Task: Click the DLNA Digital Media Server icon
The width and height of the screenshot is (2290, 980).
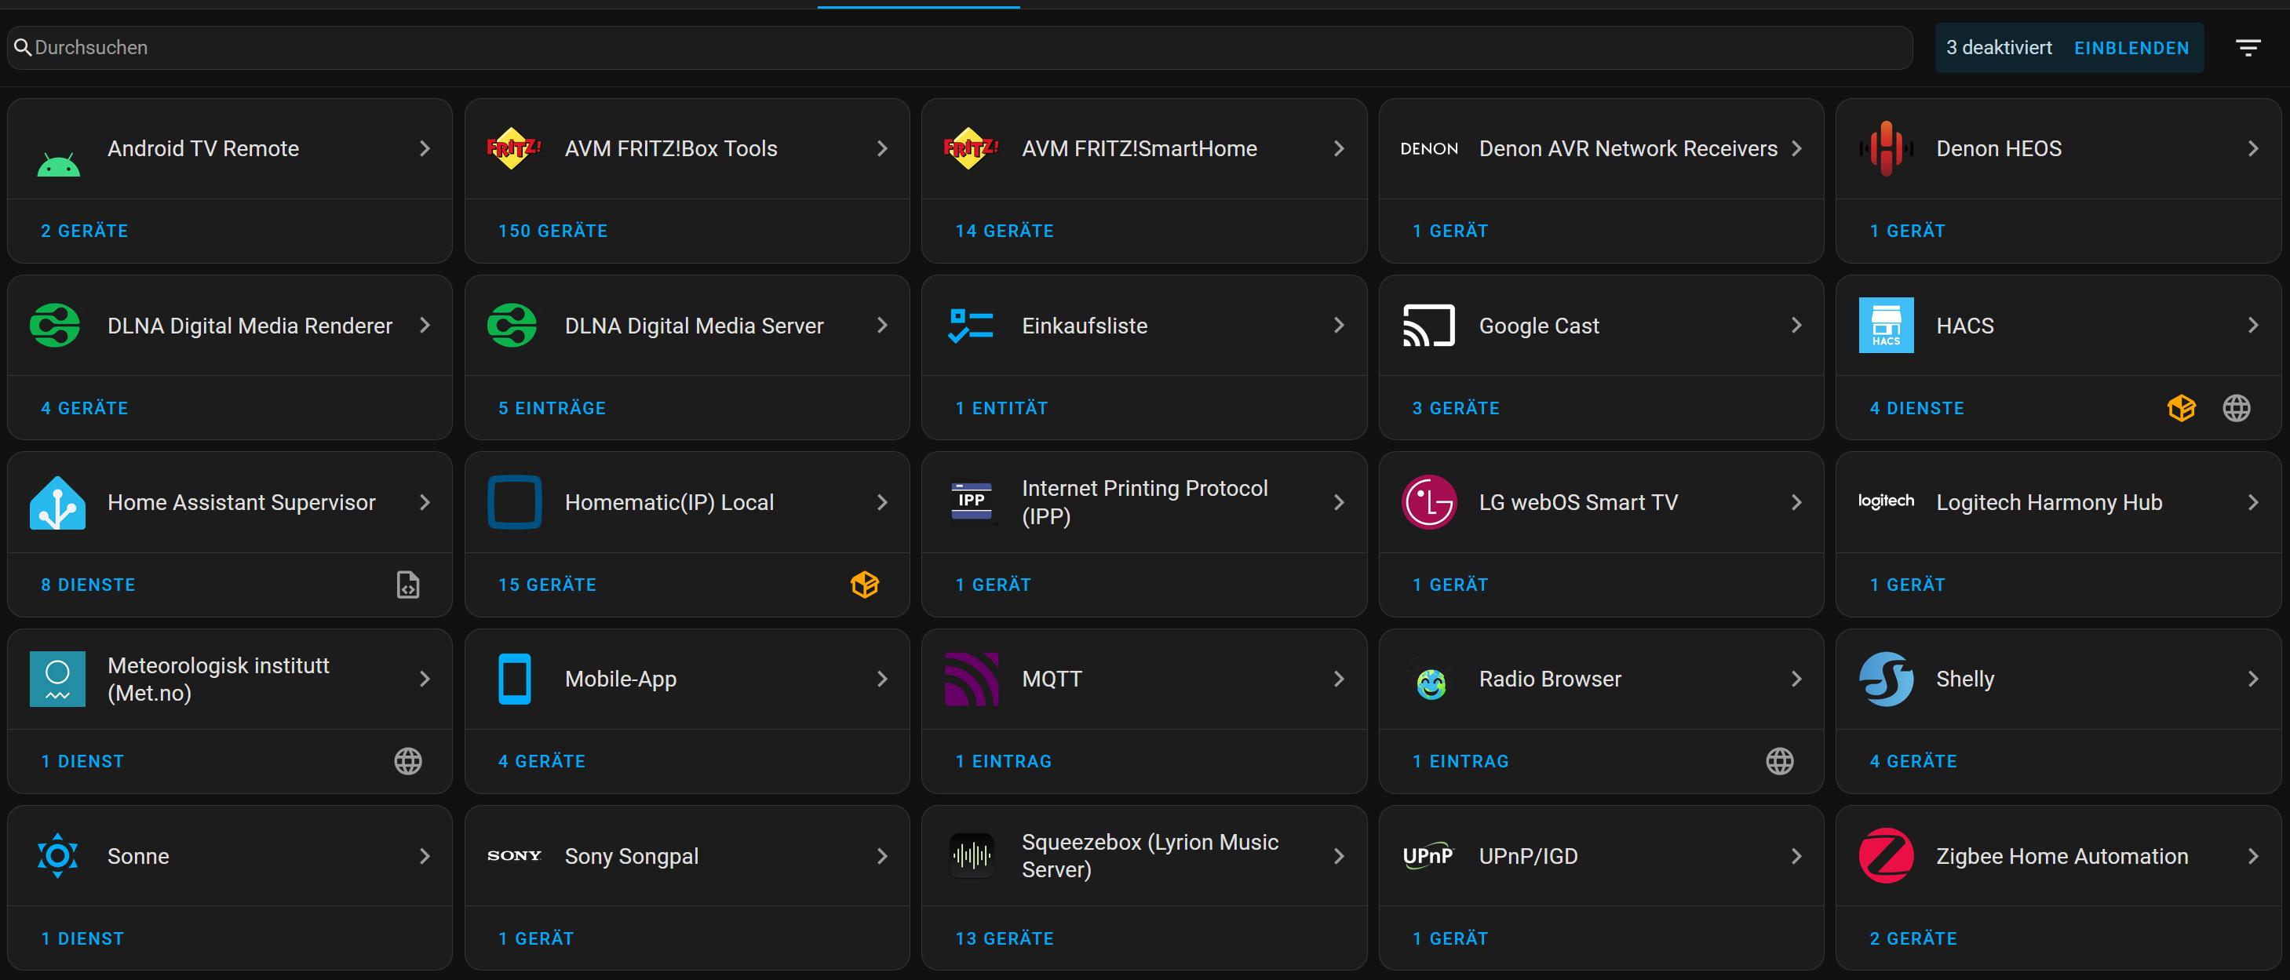Action: [512, 325]
